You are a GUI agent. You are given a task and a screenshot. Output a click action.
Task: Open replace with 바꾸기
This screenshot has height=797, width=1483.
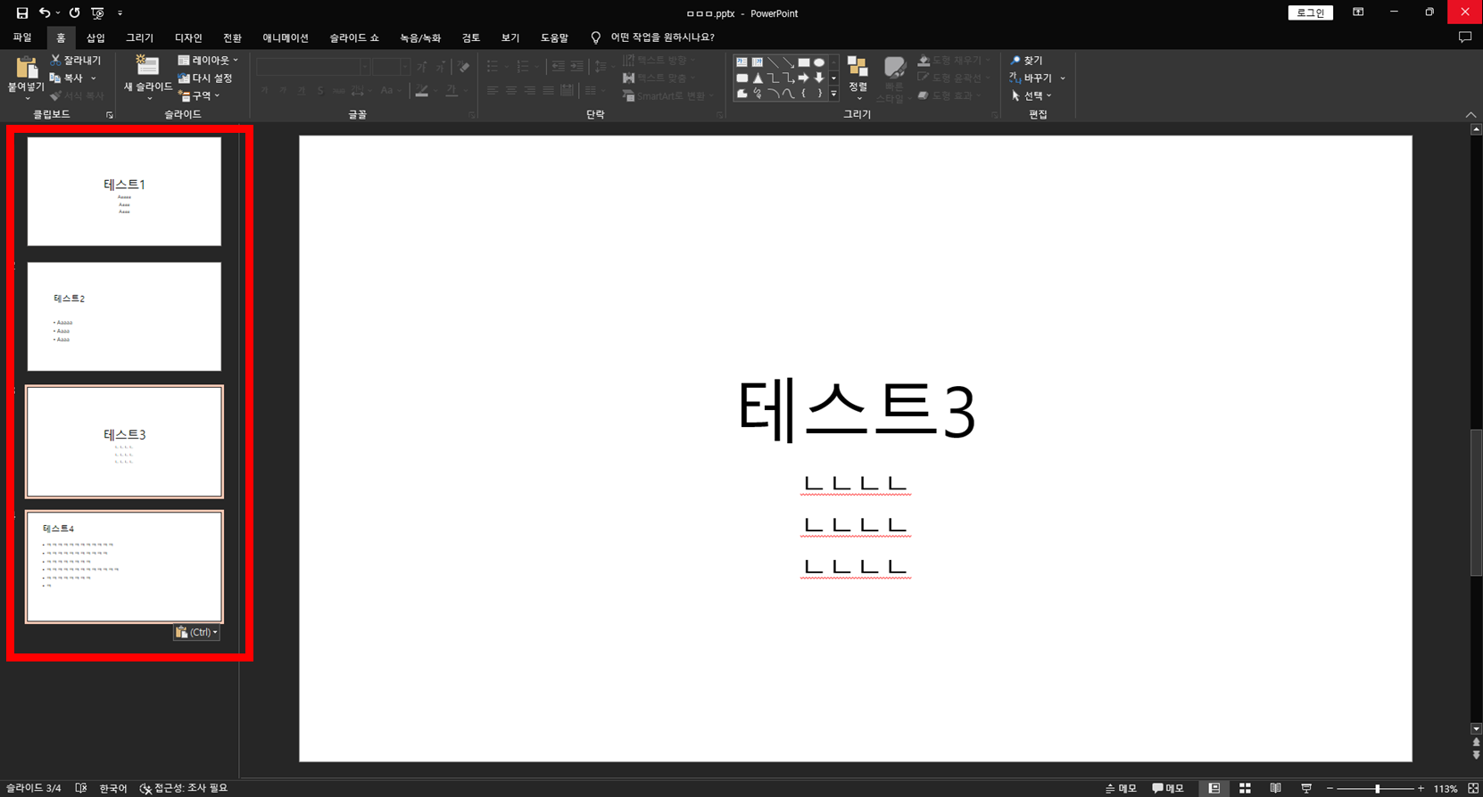[x=1031, y=78]
